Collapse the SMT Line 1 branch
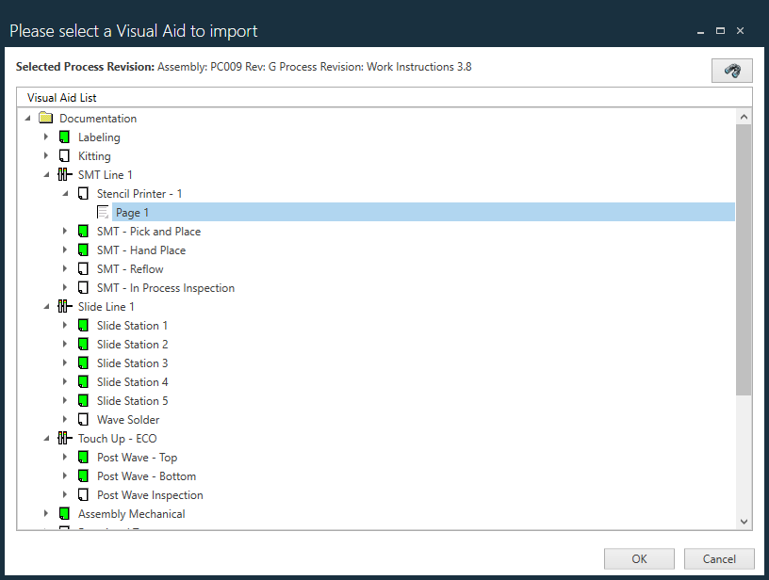Viewport: 769px width, 580px height. [46, 174]
